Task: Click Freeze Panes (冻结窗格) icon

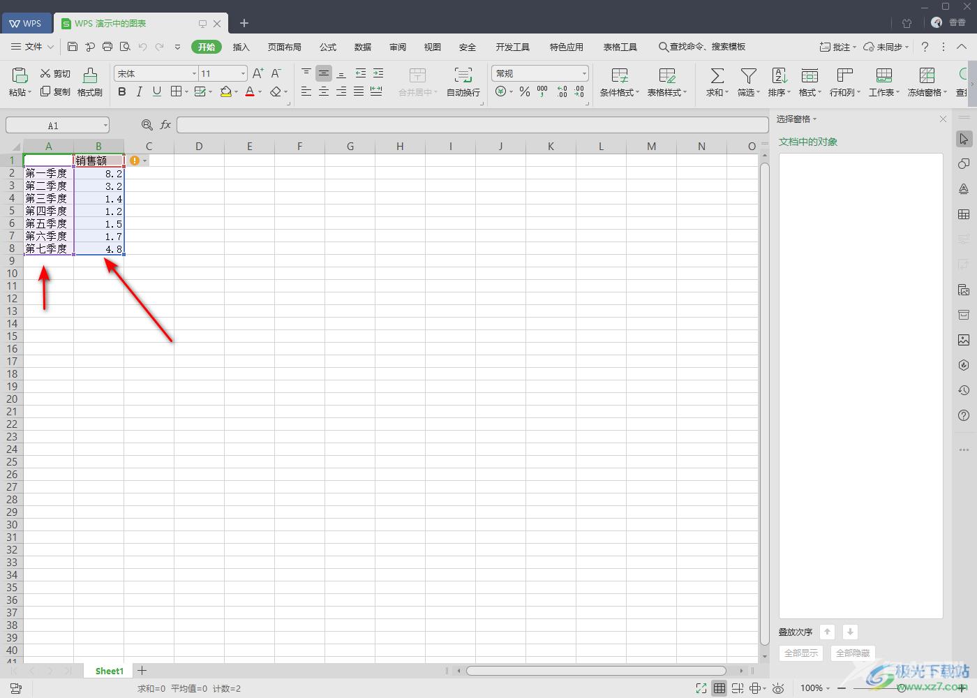Action: (927, 75)
